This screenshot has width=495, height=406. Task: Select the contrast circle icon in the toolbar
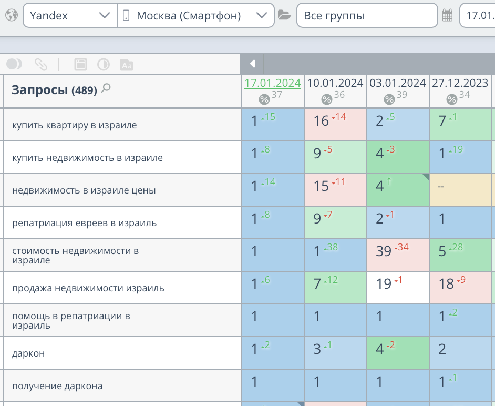(103, 64)
